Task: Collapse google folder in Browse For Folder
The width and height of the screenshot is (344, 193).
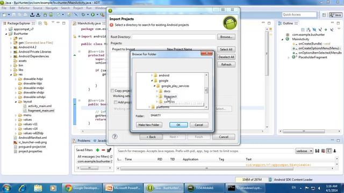Action: pyautogui.click(x=152, y=81)
